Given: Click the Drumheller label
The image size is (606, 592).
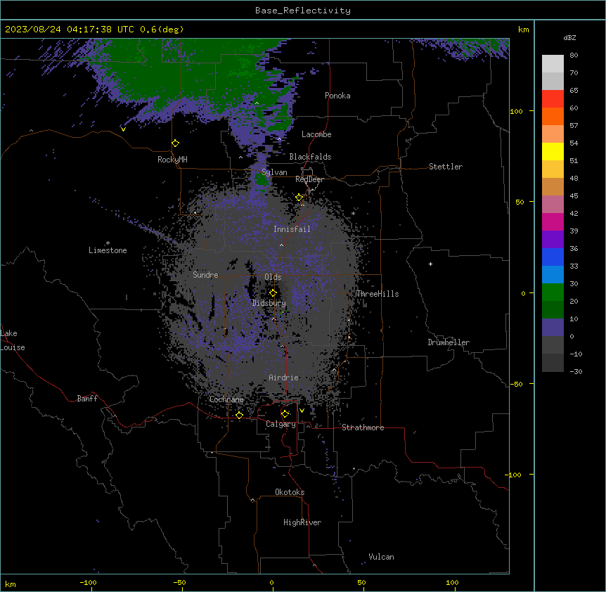Looking at the screenshot, I should click(449, 342).
